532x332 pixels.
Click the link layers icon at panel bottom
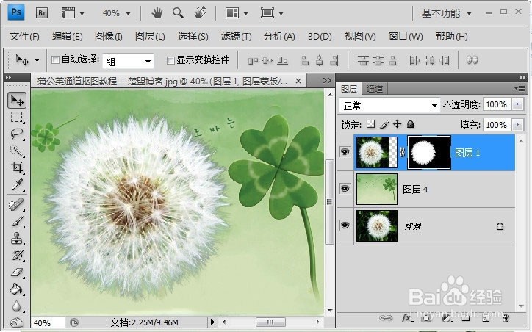pos(386,318)
